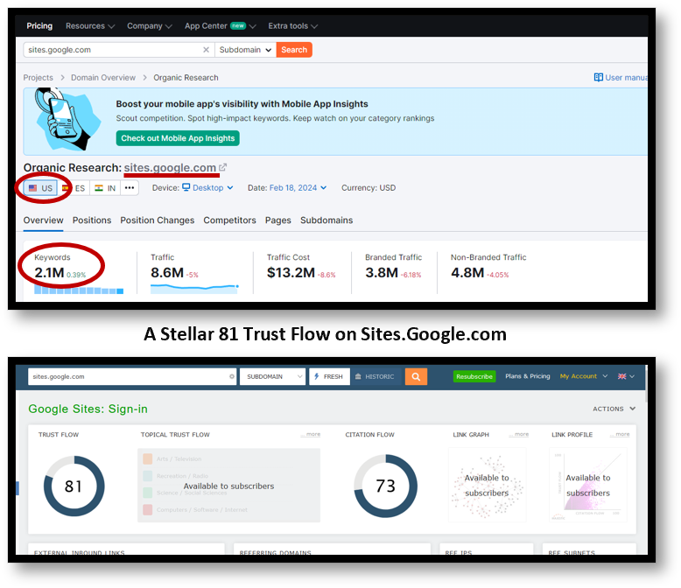
Task: Open the Pricing menu item in Semrush
Action: pos(39,26)
